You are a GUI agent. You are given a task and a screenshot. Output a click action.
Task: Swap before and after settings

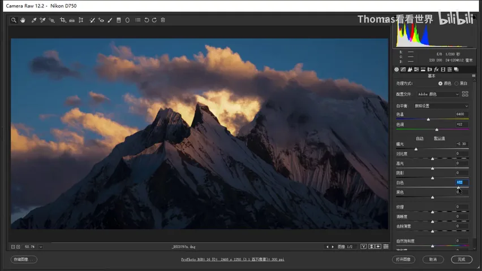[x=371, y=247]
